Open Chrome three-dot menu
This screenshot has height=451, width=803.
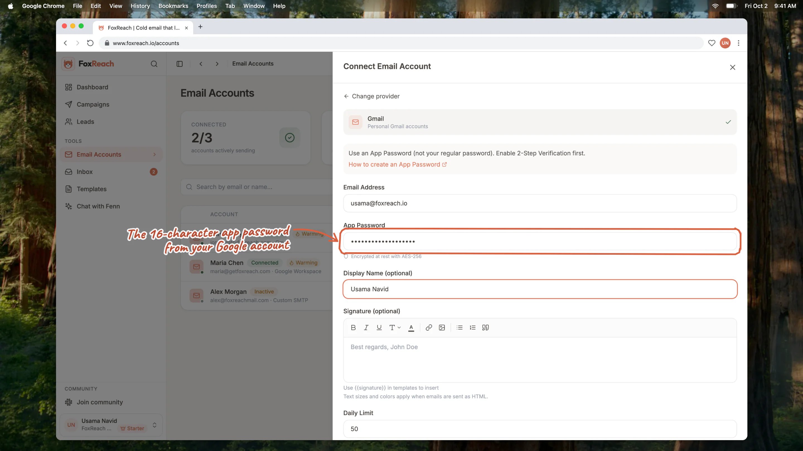tap(739, 43)
